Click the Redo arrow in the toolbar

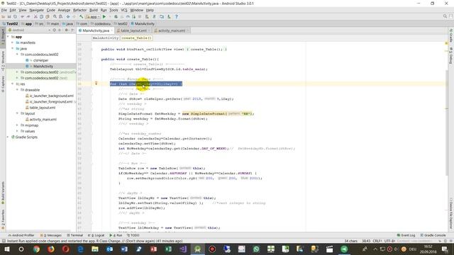[x=28, y=16]
